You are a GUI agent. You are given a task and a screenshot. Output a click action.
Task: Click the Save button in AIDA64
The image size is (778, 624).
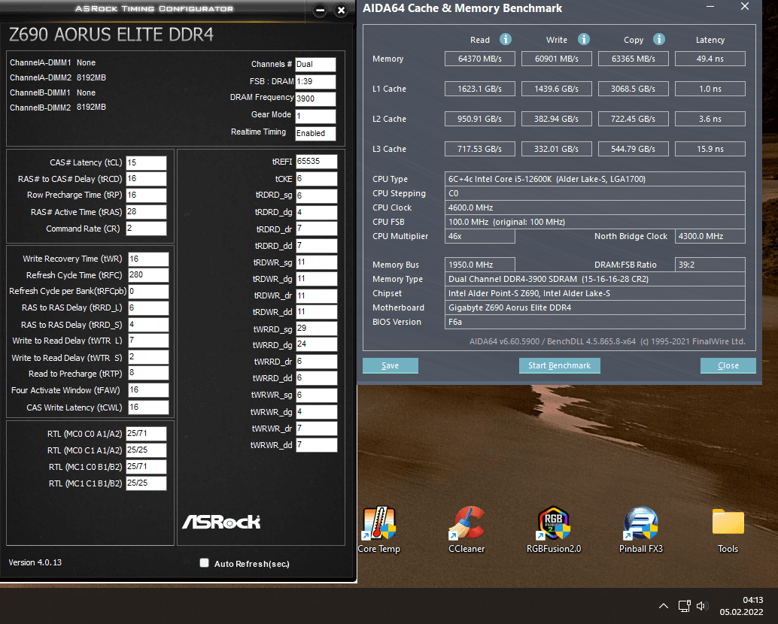pos(390,365)
